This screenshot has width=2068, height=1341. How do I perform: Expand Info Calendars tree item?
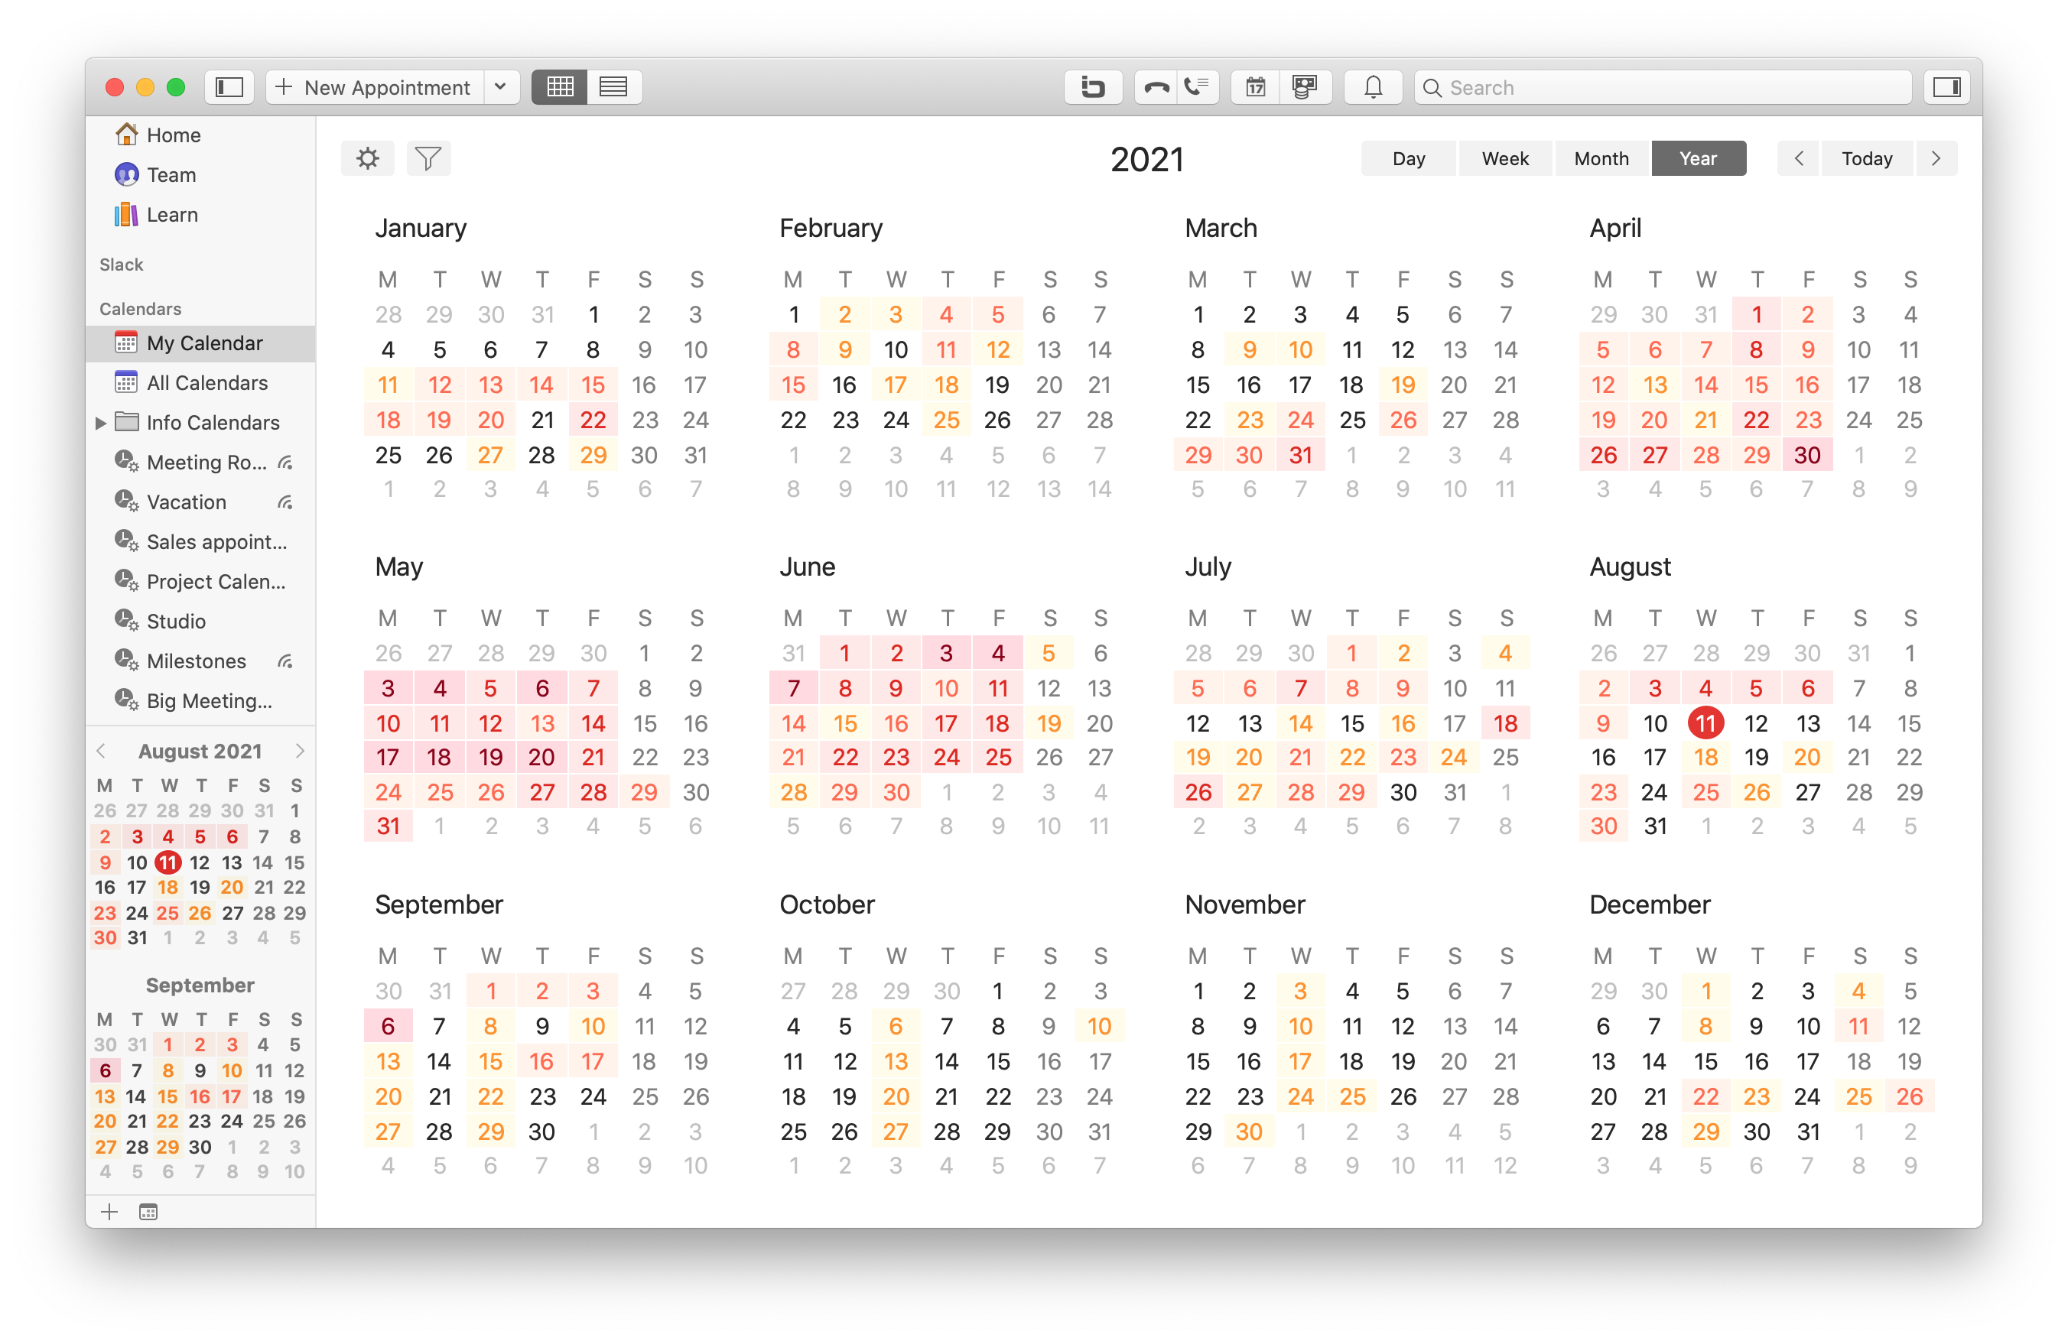click(x=96, y=422)
